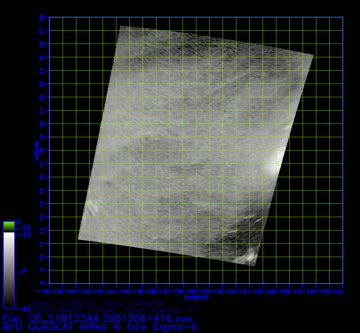Click the sigma-0 colorbar label
The image size is (360, 333).
(x=23, y=271)
